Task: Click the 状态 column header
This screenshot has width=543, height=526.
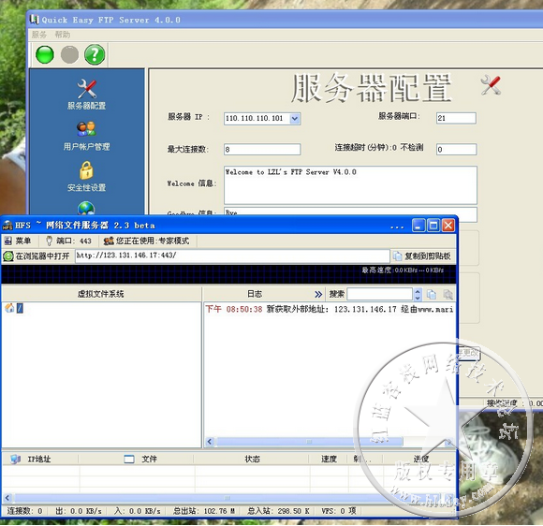Action: (252, 460)
